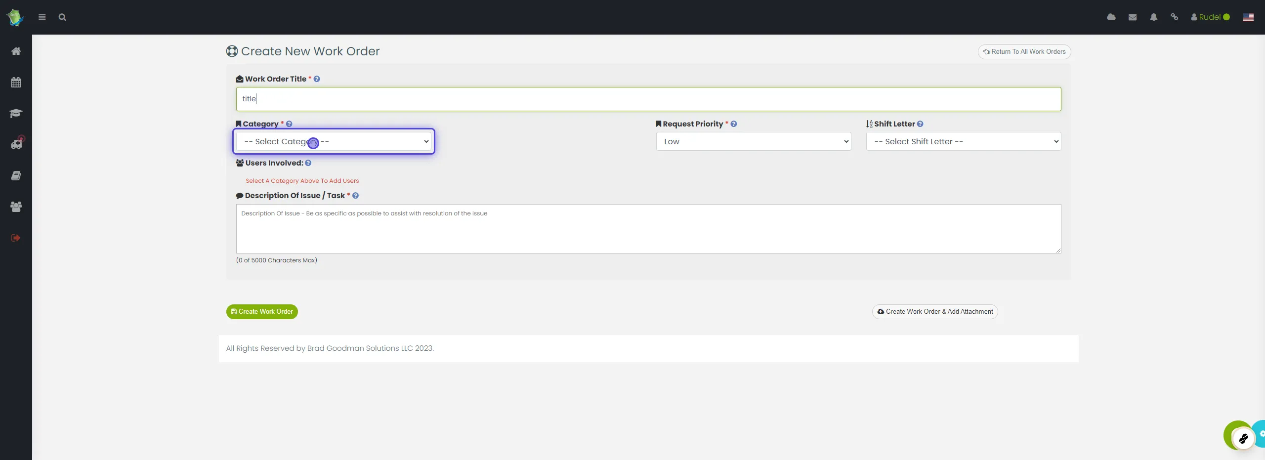Viewport: 1265px width, 460px height.
Task: Open the calendar icon in sidebar
Action: [x=16, y=83]
